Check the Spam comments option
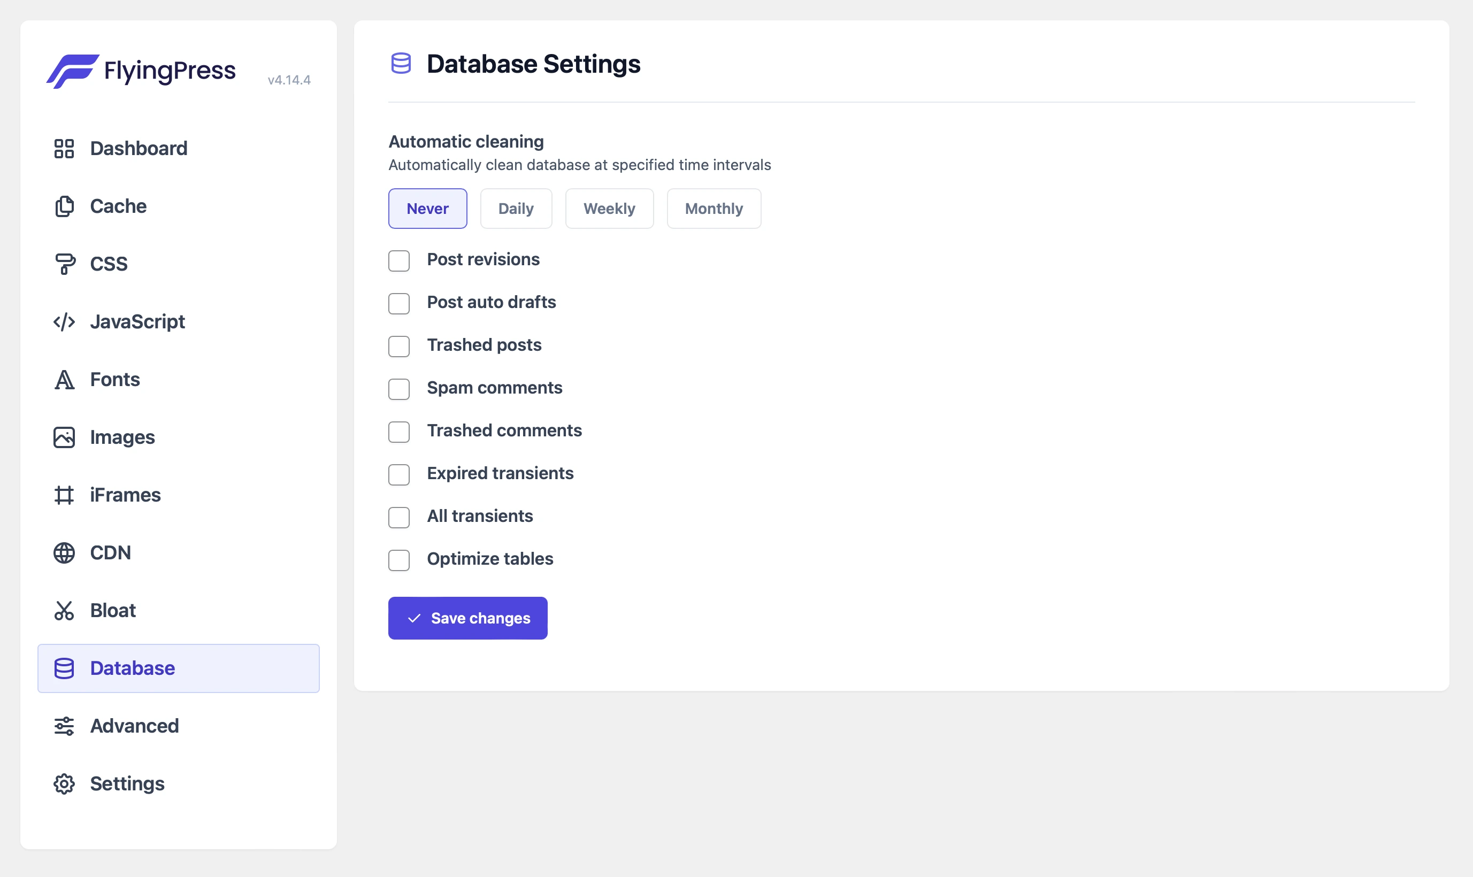Viewport: 1473px width, 877px height. 399,389
